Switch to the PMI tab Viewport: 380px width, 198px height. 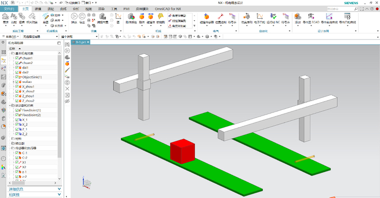[x=126, y=9]
